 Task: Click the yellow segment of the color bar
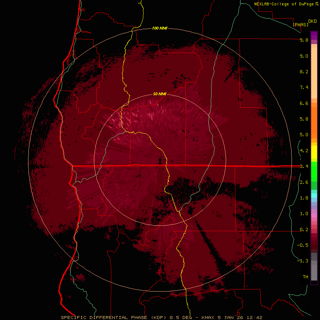tap(314, 152)
